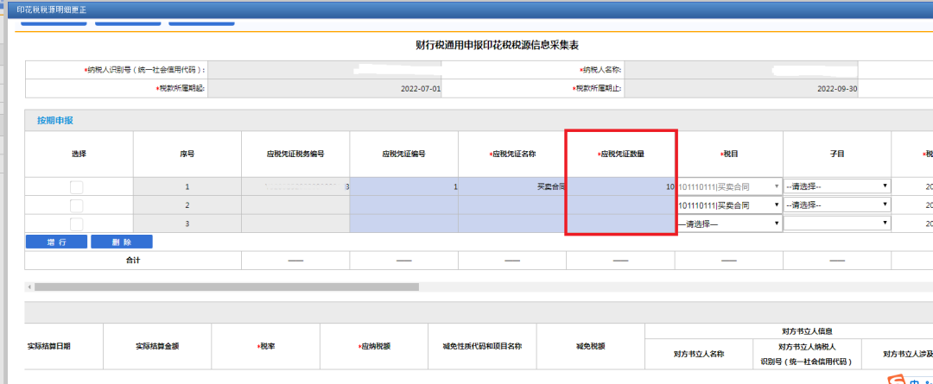Click the 应税凭证数量 field in row 3
933x384 pixels.
620,223
